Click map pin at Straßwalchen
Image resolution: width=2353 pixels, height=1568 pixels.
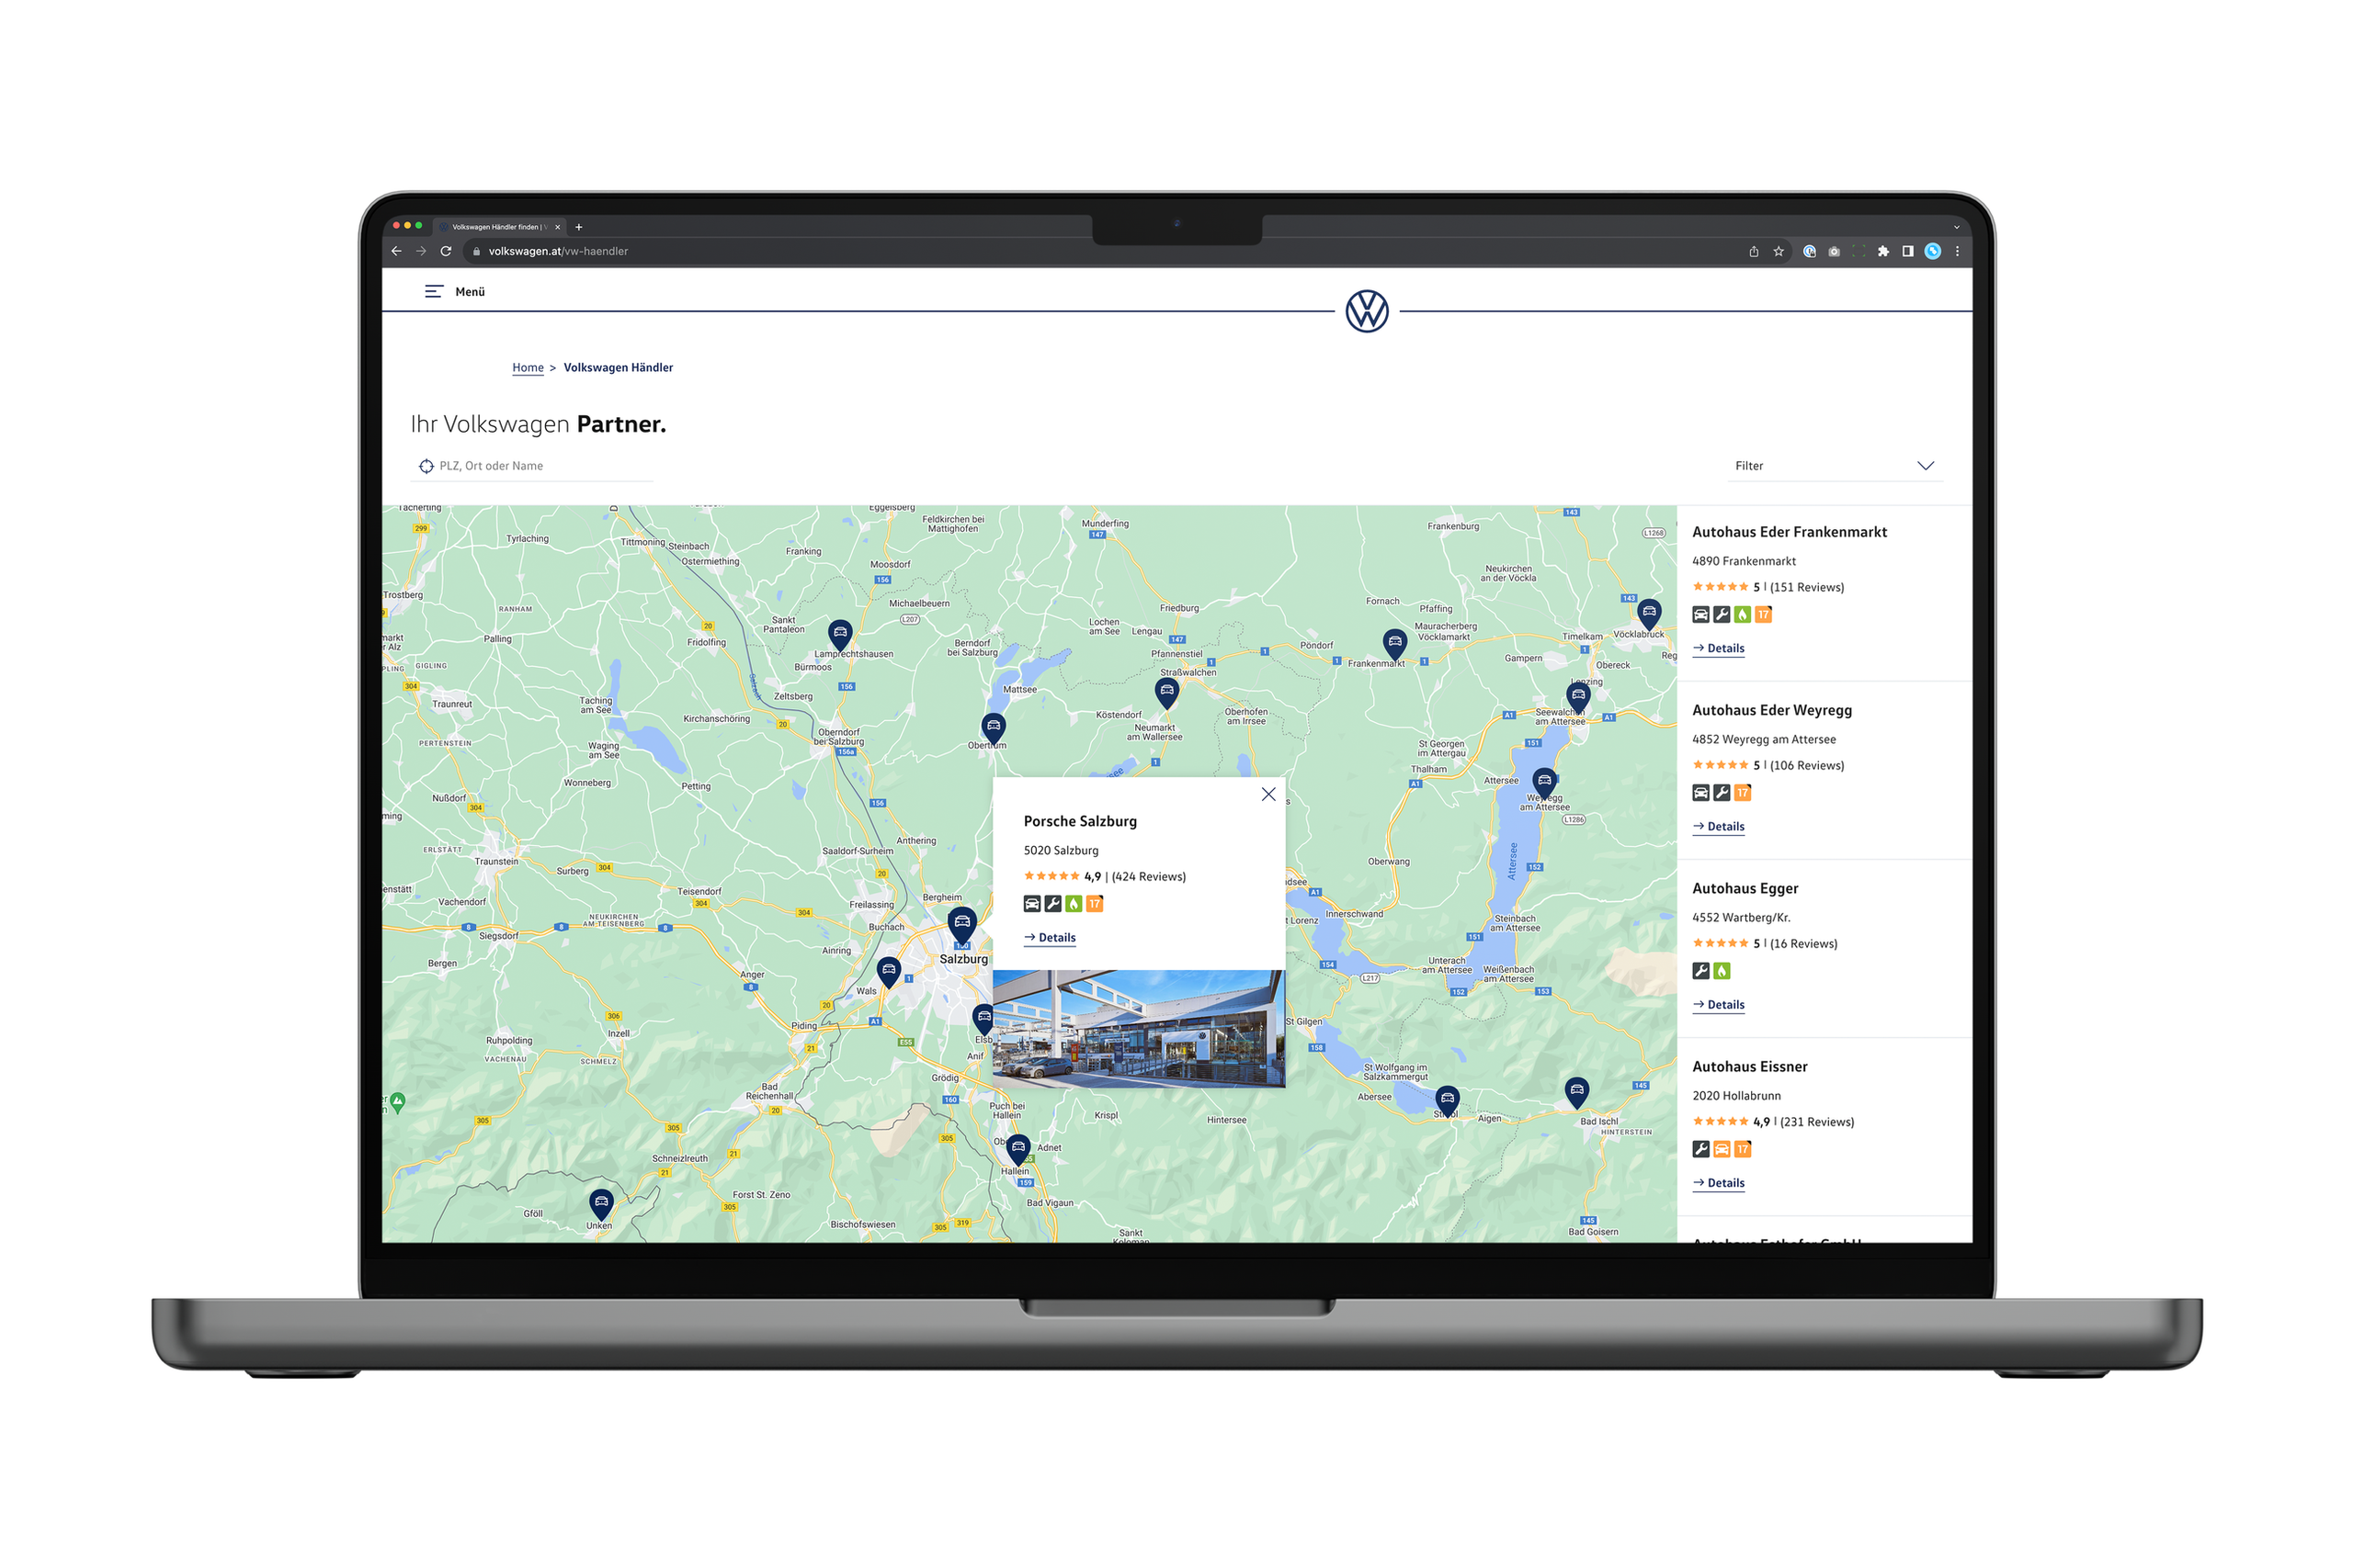tap(1166, 691)
